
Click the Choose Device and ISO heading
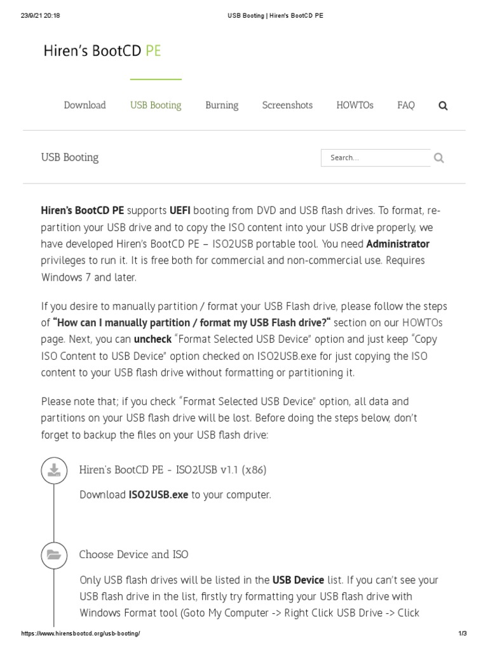tap(133, 555)
